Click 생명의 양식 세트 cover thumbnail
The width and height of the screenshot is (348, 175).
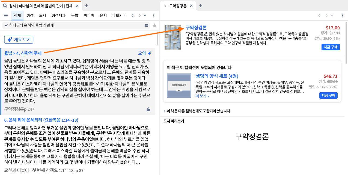180,85
